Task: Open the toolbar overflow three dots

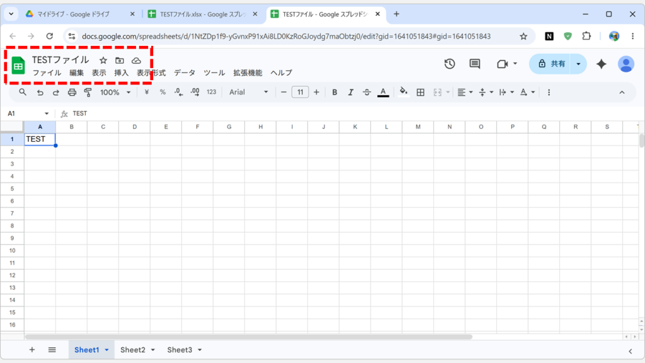Action: [x=549, y=92]
